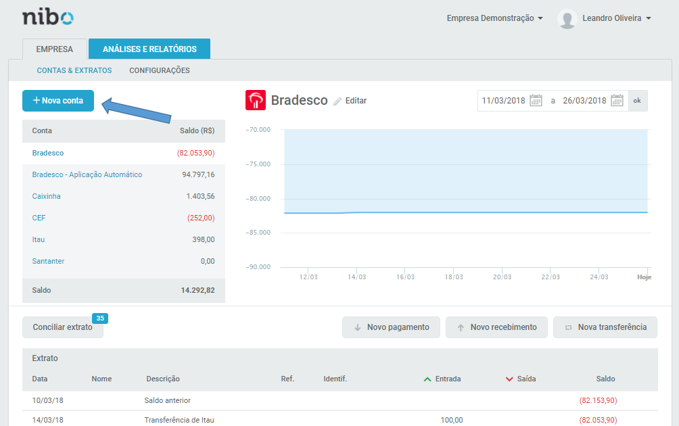Click the nibo logo

pyautogui.click(x=48, y=18)
